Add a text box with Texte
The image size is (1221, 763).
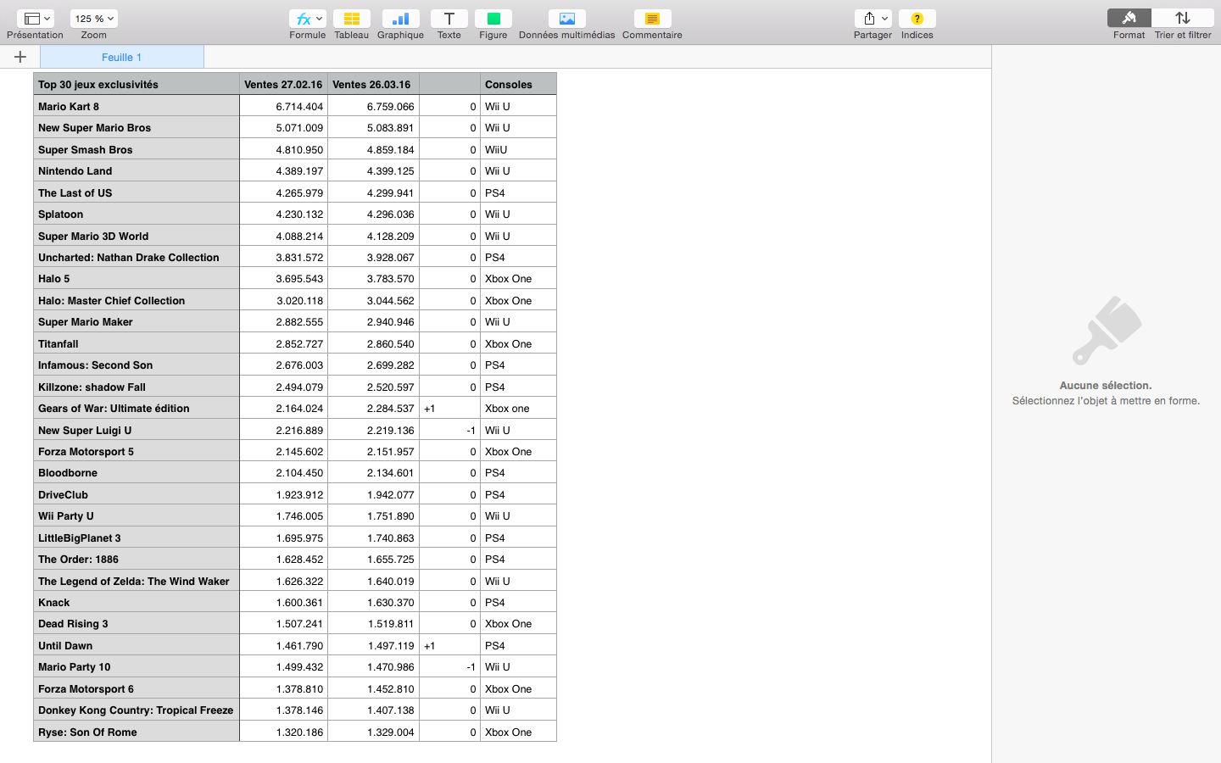pos(449,19)
